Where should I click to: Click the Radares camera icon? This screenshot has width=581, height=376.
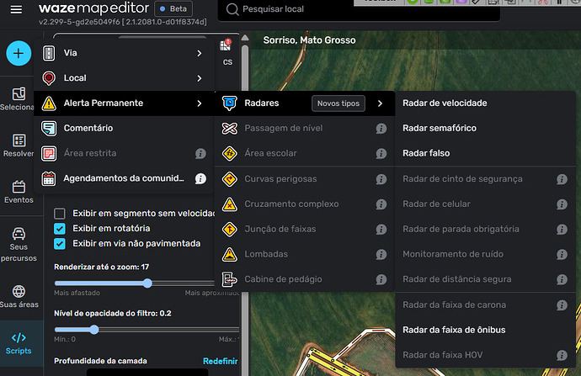coord(229,103)
